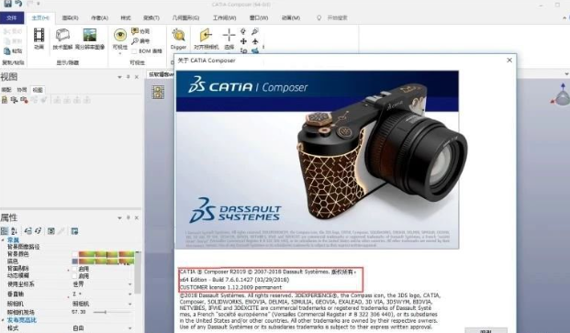Select the 视图 tab in left panel
Image resolution: width=570 pixels, height=333 pixels.
click(x=38, y=90)
